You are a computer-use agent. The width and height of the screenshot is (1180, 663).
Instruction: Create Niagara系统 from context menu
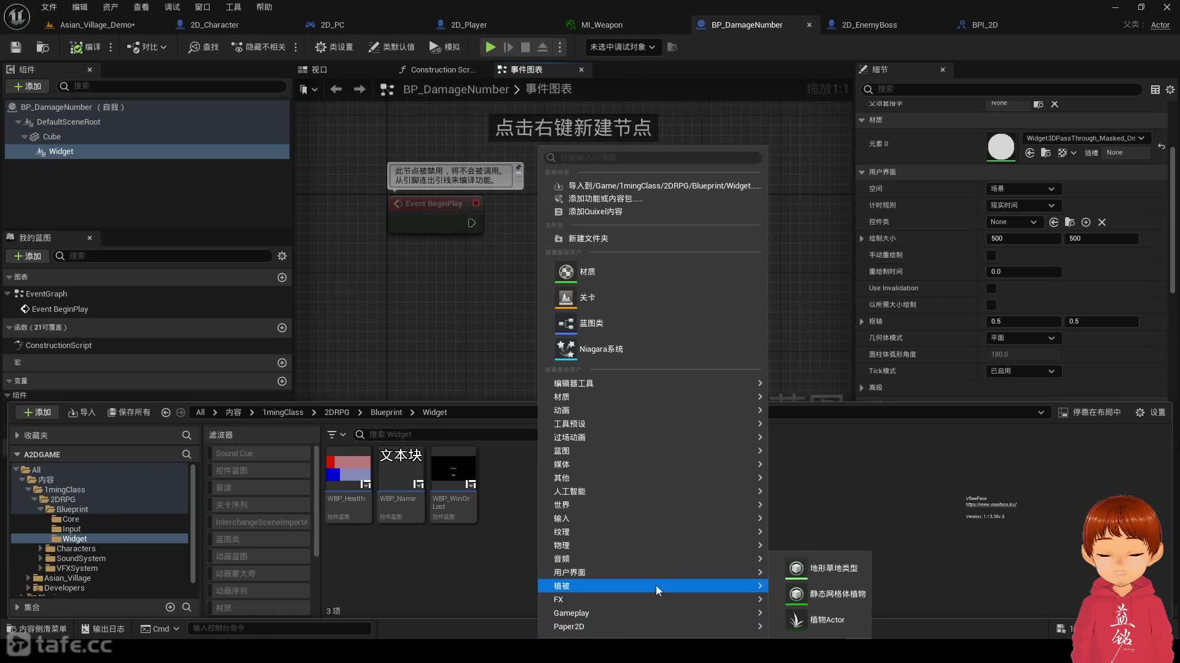pyautogui.click(x=600, y=349)
